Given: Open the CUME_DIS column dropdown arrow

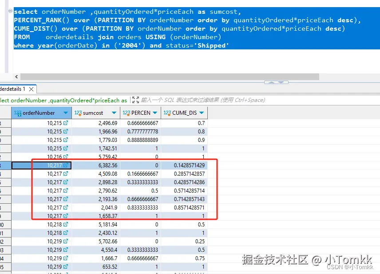Looking at the screenshot, I should 202,113.
